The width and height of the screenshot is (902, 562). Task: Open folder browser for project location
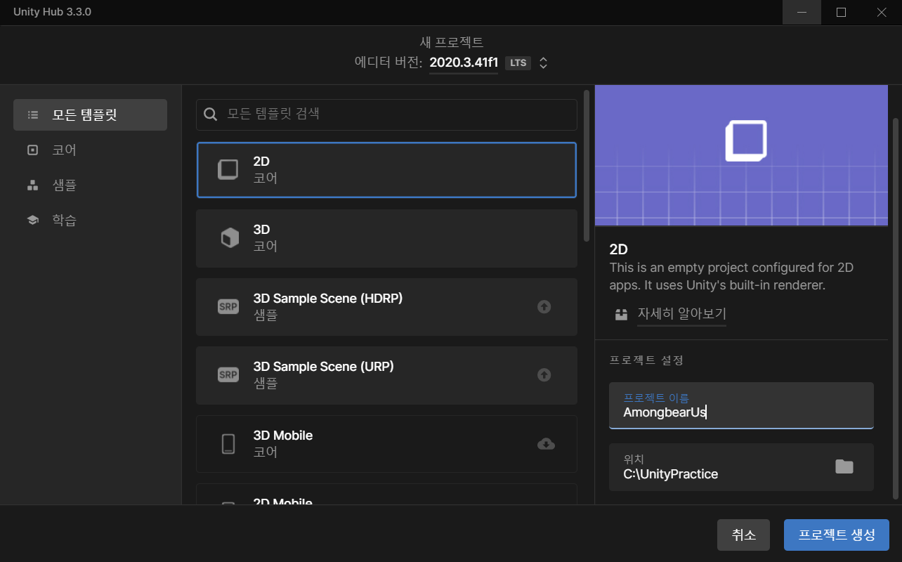(x=844, y=466)
